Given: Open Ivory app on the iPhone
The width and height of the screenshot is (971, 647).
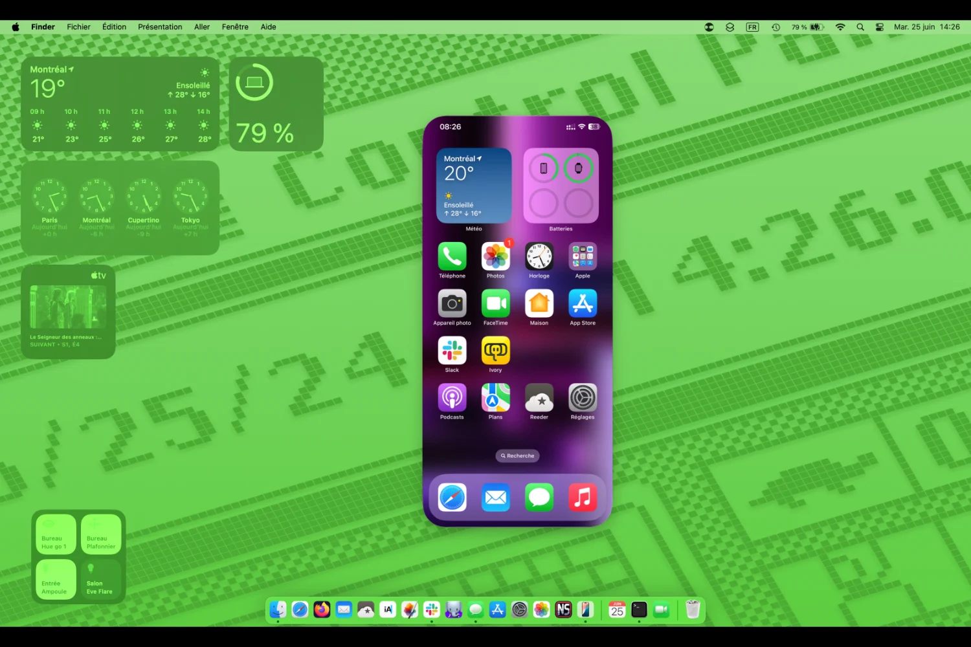Looking at the screenshot, I should coord(495,351).
